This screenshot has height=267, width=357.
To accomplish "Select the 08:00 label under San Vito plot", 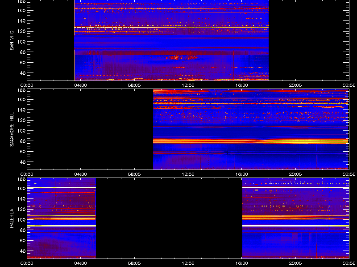I will (x=134, y=85).
